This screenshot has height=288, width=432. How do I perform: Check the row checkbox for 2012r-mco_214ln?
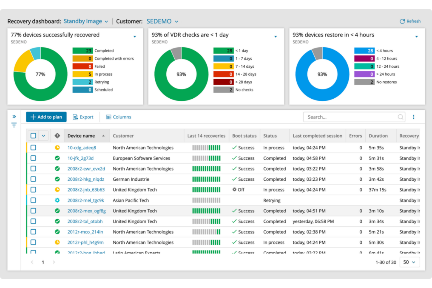pos(33,232)
